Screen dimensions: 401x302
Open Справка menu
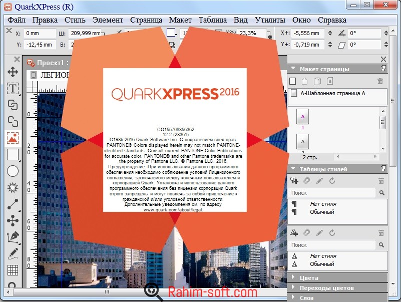[332, 20]
